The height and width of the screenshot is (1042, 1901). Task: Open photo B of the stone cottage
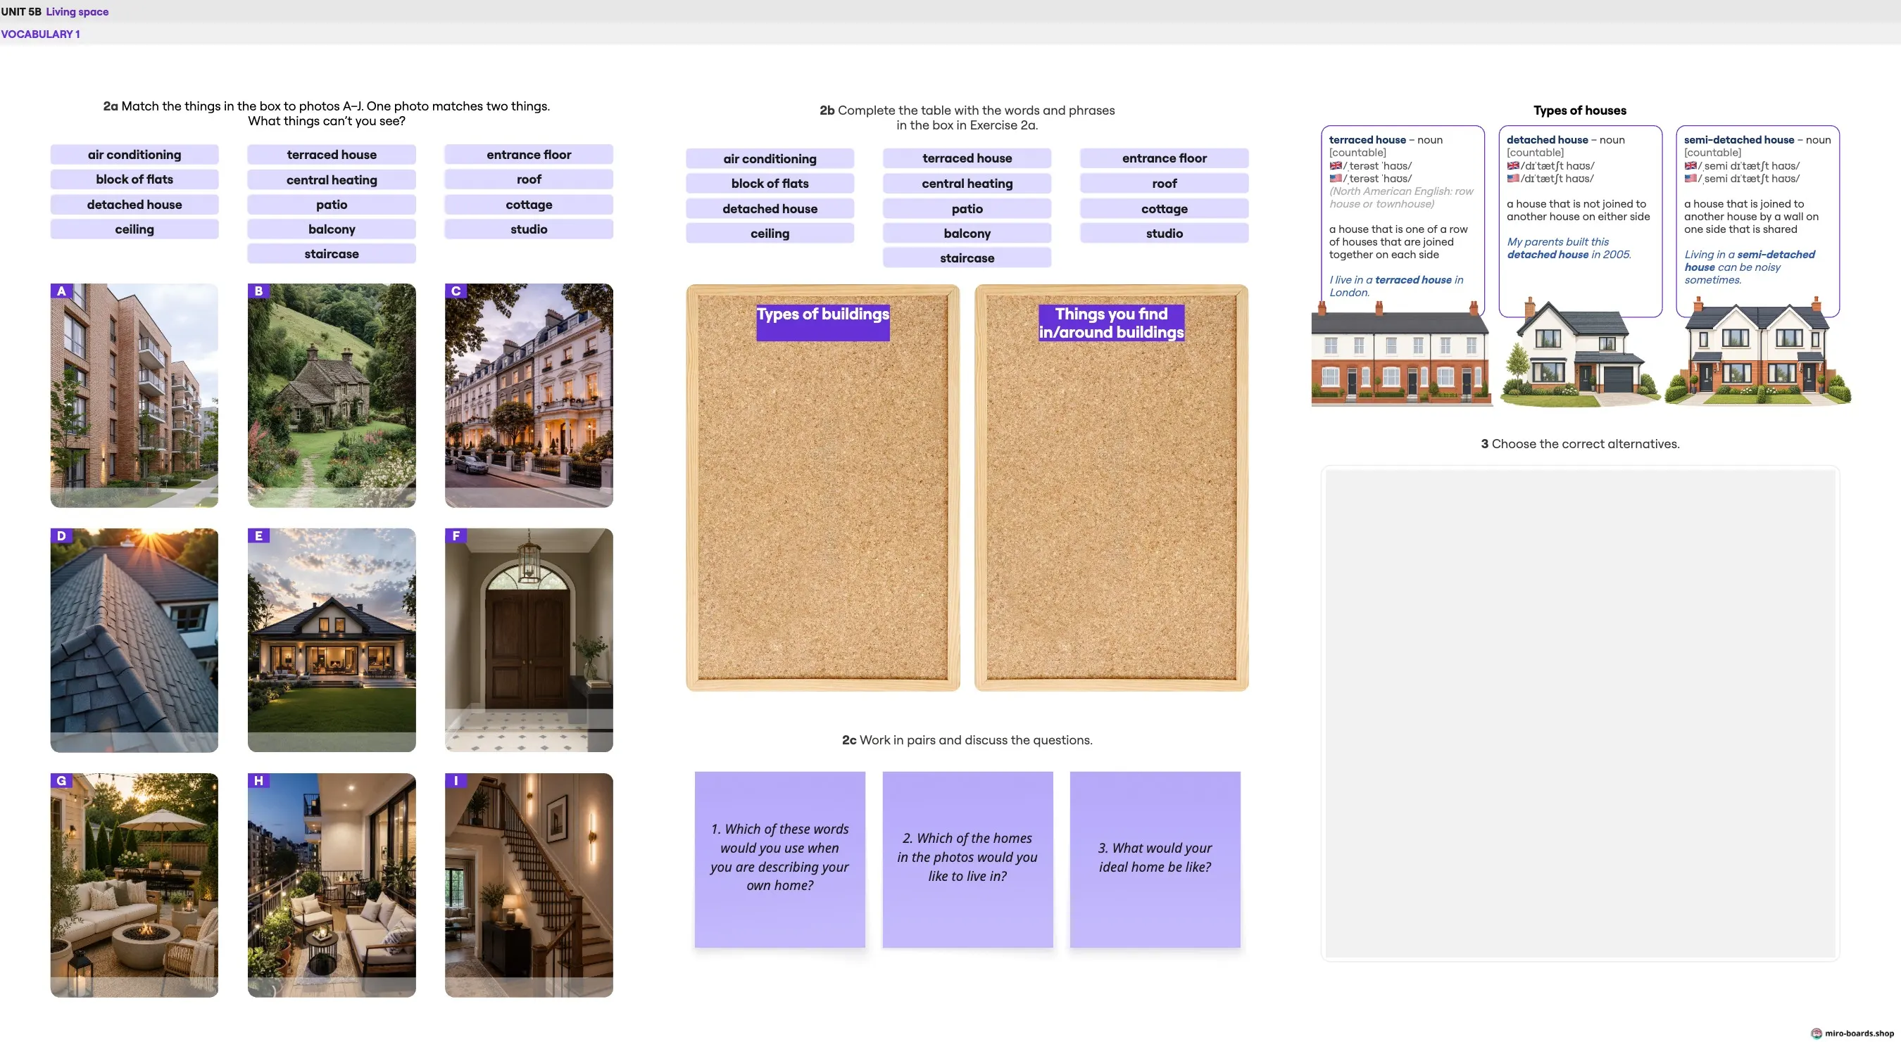(332, 395)
